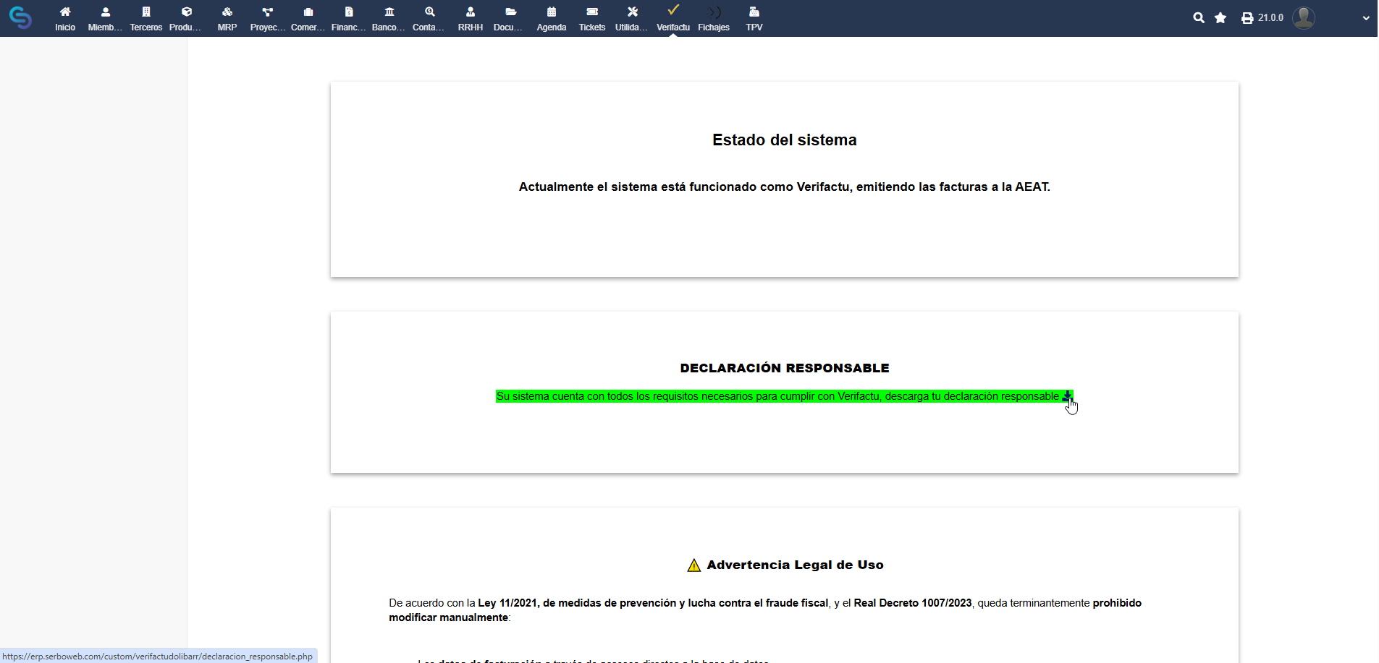
Task: Click the search magnifier icon
Action: (1199, 18)
